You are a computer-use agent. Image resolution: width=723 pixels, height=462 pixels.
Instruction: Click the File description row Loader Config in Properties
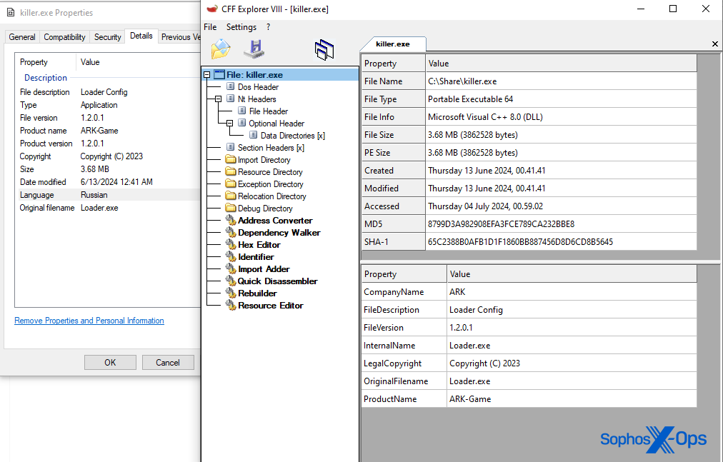point(109,92)
